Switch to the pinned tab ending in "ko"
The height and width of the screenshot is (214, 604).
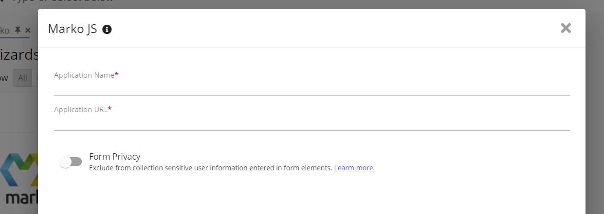point(5,30)
